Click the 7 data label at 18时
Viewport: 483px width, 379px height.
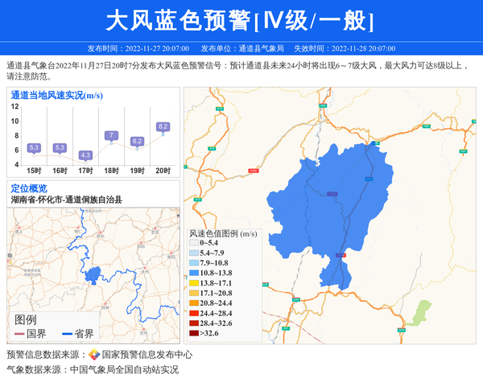112,135
